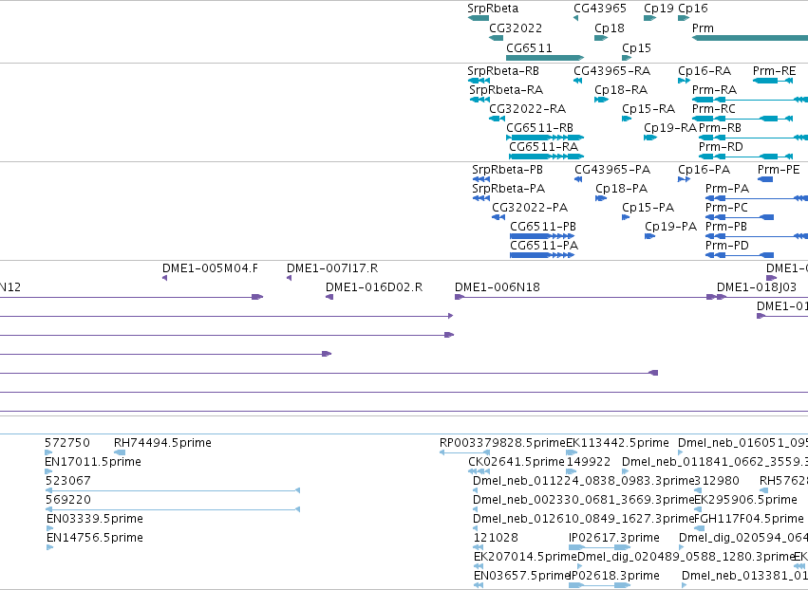Click the 523067 EST alignment
808x590 pixels.
click(173, 490)
